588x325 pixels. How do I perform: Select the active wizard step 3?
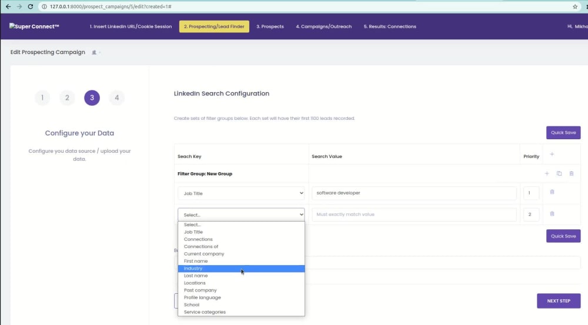pyautogui.click(x=92, y=98)
